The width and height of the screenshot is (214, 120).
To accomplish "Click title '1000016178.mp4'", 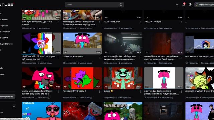I will [112, 22].
